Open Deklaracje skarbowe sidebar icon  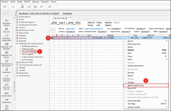[x=6, y=76]
